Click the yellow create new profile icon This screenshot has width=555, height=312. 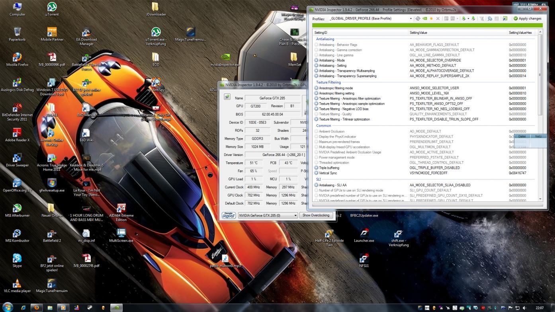pyautogui.click(x=431, y=19)
